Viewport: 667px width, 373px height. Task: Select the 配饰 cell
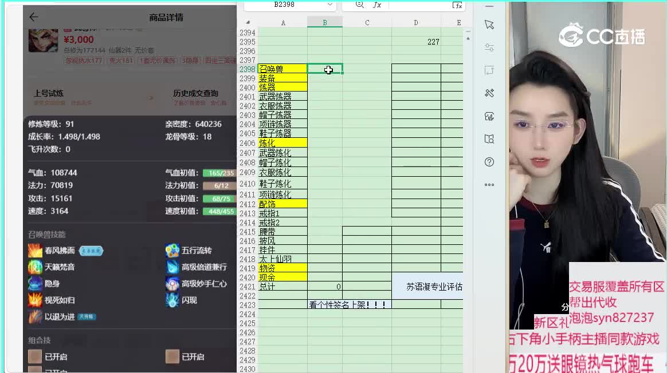pos(283,204)
